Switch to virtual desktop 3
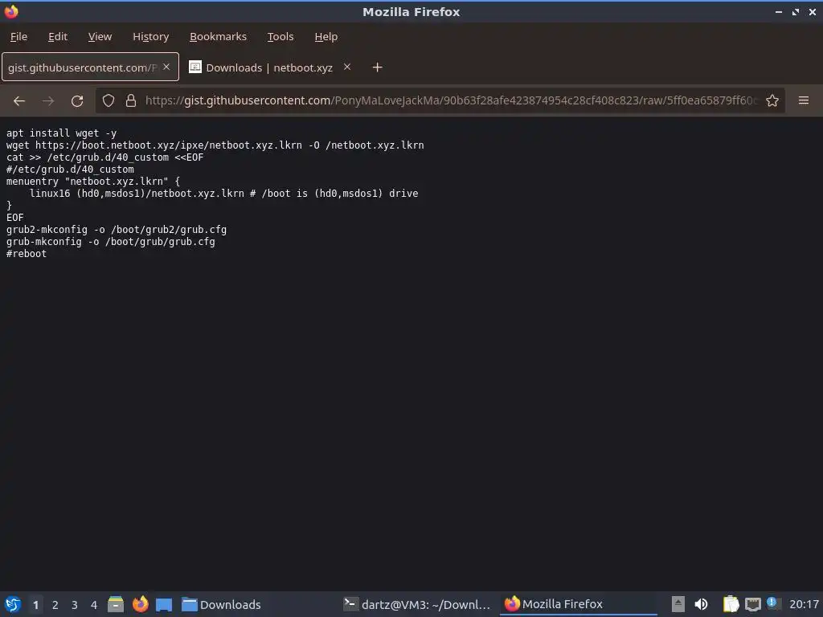This screenshot has height=617, width=823. (75, 605)
